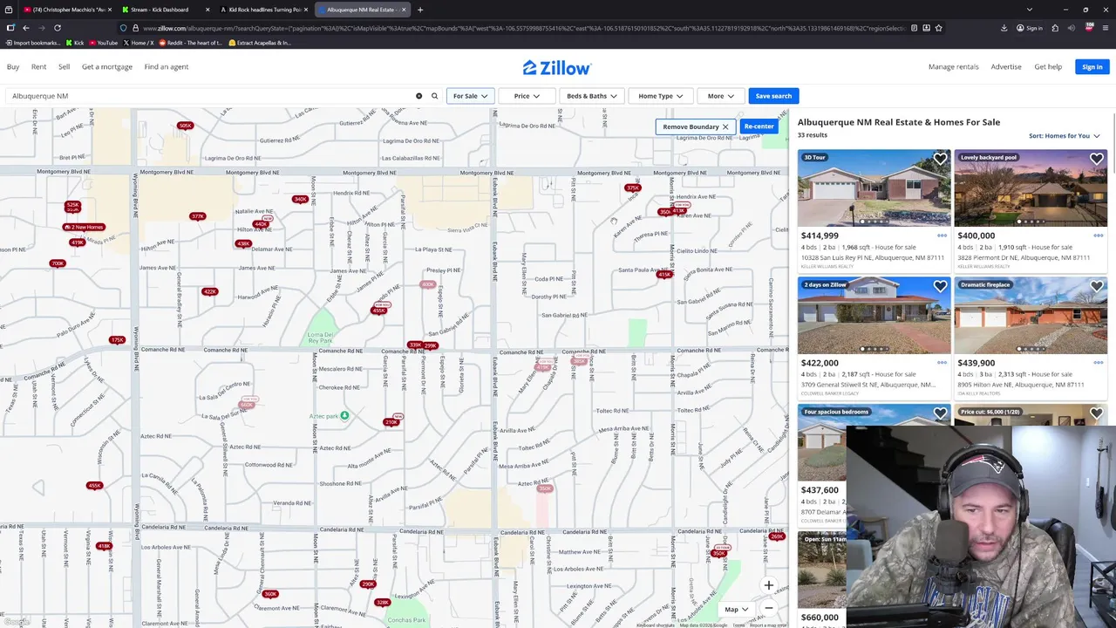Screen dimensions: 1116x628
Task: Heart the Price cut $6,000 listing
Action: click(x=1096, y=413)
